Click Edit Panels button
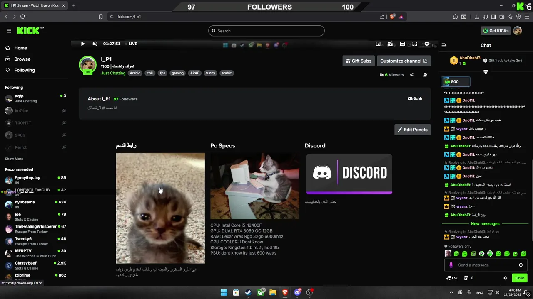533x299 pixels. tap(413, 130)
